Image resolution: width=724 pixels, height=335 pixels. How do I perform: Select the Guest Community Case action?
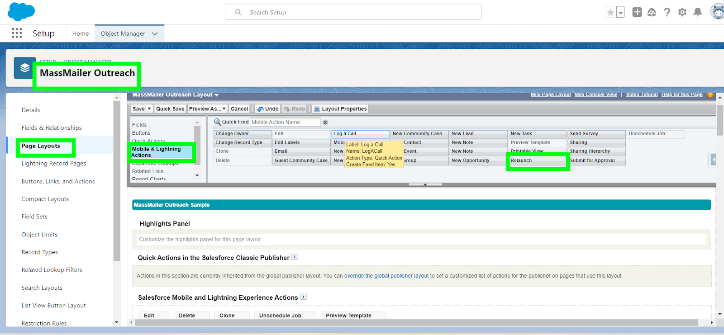pyautogui.click(x=301, y=160)
